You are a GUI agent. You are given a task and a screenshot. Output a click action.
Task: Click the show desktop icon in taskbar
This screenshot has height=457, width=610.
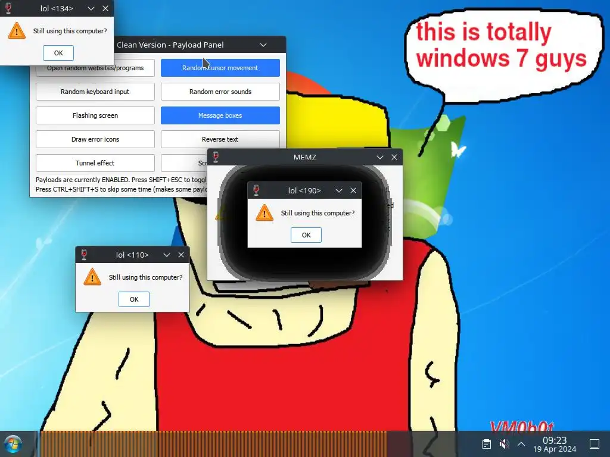pos(595,444)
